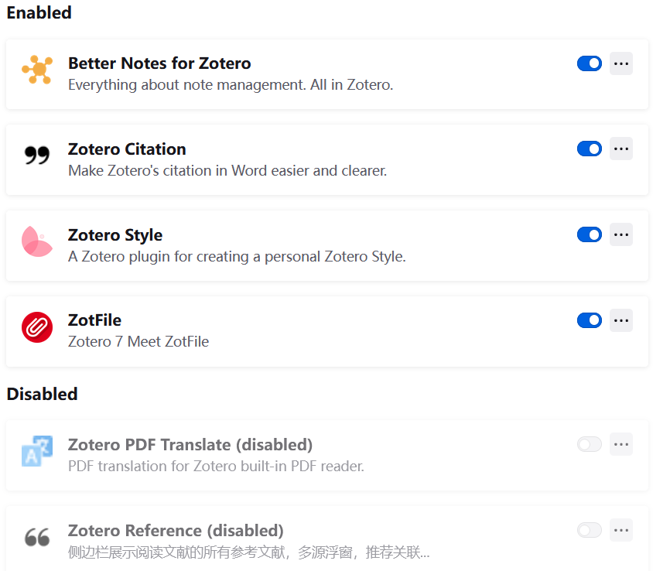The height and width of the screenshot is (571, 670).
Task: Select the Zotero Citation plugin entry
Action: point(309,159)
